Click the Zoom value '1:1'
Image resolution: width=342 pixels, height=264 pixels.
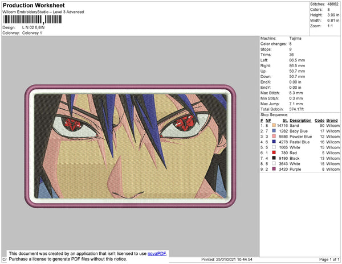click(330, 26)
